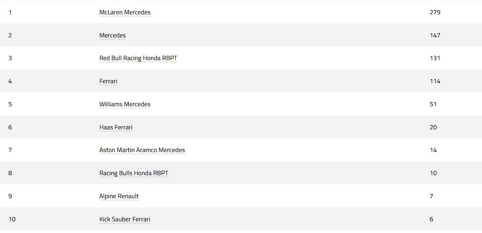This screenshot has width=482, height=233.
Task: Open the Williams Mercedes link
Action: pos(125,104)
